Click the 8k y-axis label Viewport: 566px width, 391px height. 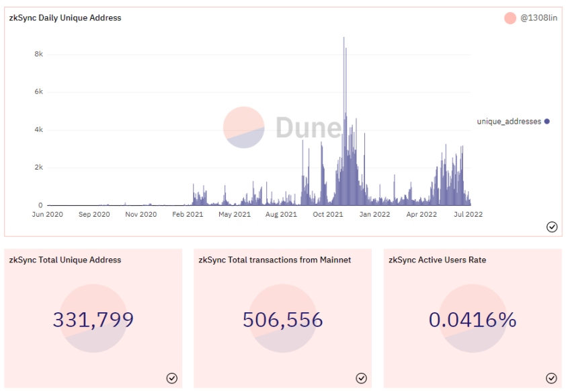[x=39, y=54]
